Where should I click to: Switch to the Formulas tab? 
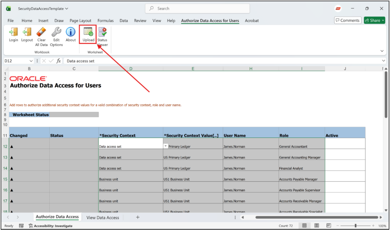point(106,21)
